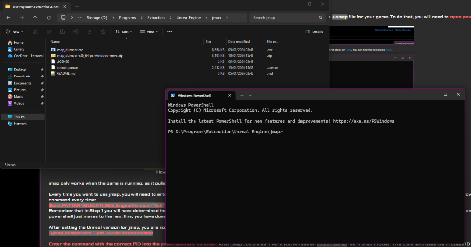Open the View dropdown menu
The height and width of the screenshot is (247, 471).
point(149,31)
